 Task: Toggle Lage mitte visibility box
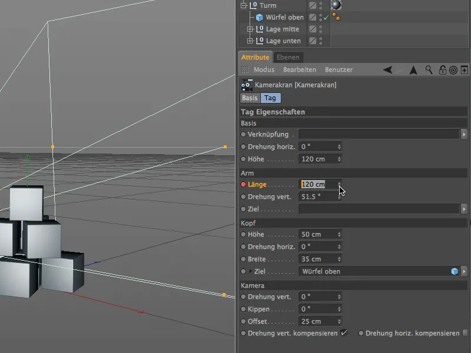[313, 29]
